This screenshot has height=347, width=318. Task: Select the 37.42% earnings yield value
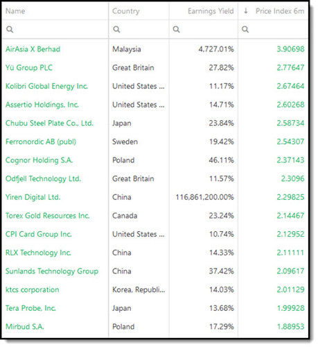221,271
